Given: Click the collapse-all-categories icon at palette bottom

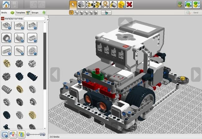Looking at the screenshot, I should point(5,134).
